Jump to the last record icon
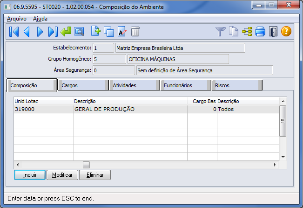The image size is (303, 208). tap(53, 32)
